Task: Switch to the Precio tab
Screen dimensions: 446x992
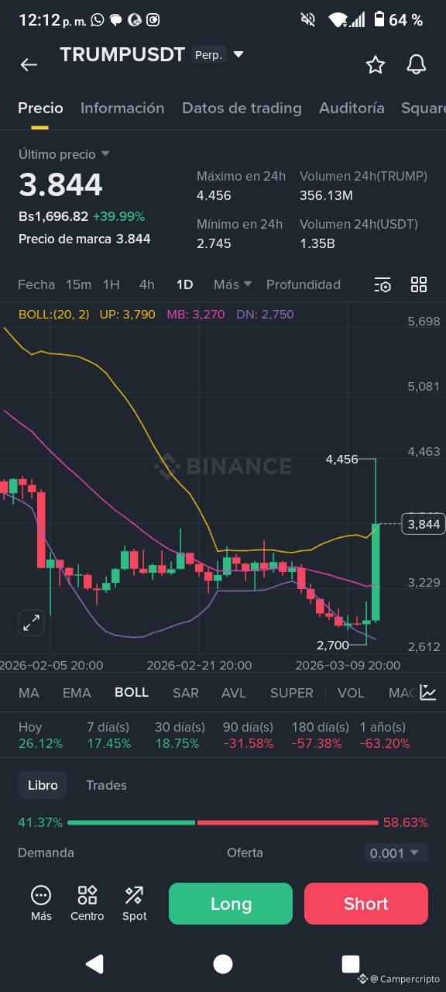Action: pos(40,108)
